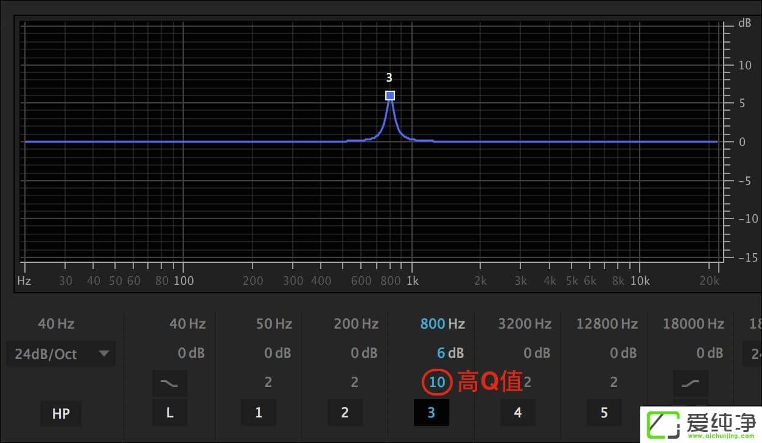Image resolution: width=762 pixels, height=443 pixels.
Task: Click the Q value 2 of band 5
Action: coord(613,382)
